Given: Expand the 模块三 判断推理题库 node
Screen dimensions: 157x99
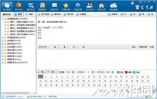Looking at the screenshot, I should pyautogui.click(x=5, y=28).
